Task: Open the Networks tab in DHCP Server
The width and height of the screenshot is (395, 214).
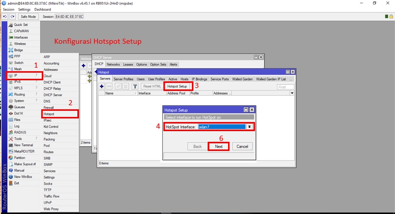Action: [x=113, y=65]
